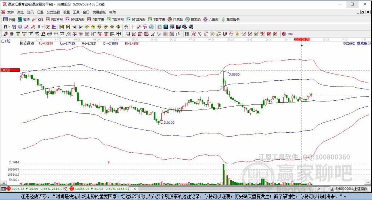Open the 交易委托 menu
The width and height of the screenshot is (372, 200).
click(99, 12)
